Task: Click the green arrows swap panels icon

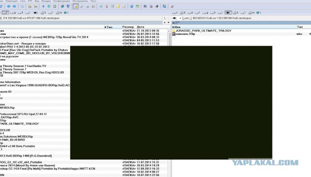Action: point(49,6)
